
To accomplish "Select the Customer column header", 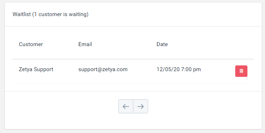I will point(31,44).
